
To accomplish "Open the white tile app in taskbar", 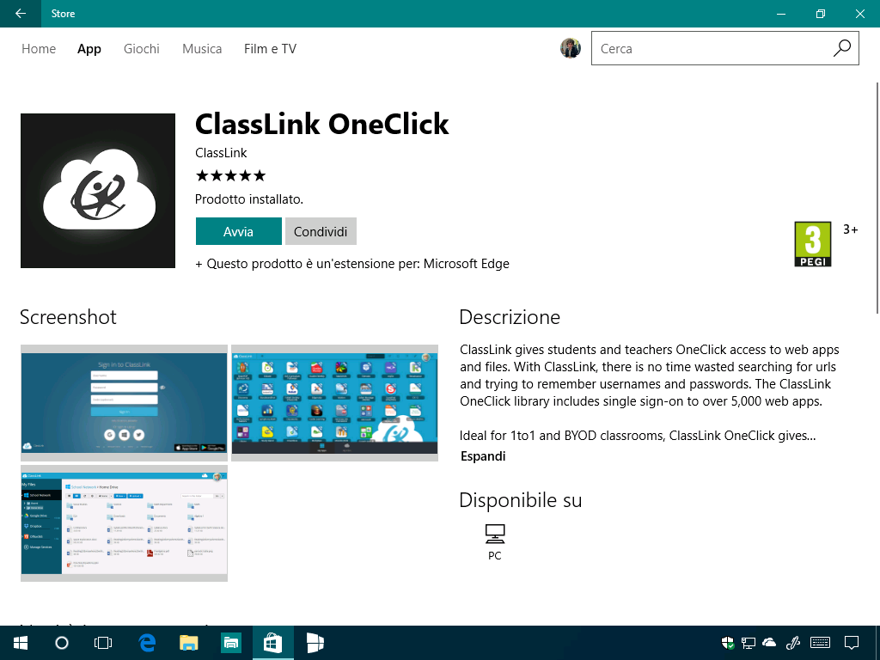I will click(315, 643).
